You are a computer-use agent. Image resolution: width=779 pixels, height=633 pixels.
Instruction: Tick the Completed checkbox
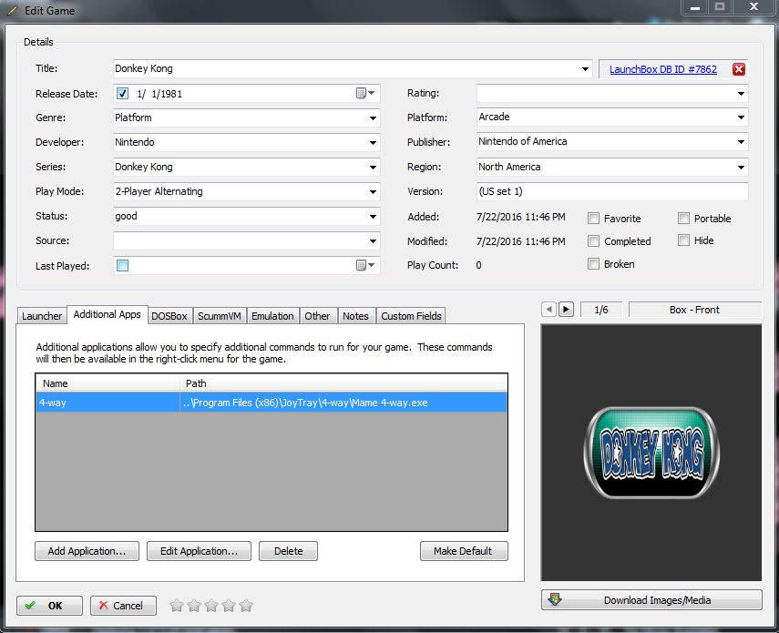(x=593, y=241)
